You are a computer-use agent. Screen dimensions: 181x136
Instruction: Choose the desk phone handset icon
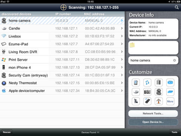(x=136, y=101)
